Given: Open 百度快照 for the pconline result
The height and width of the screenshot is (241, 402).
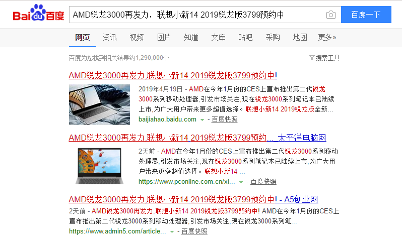Looking at the screenshot, I should point(263,182).
